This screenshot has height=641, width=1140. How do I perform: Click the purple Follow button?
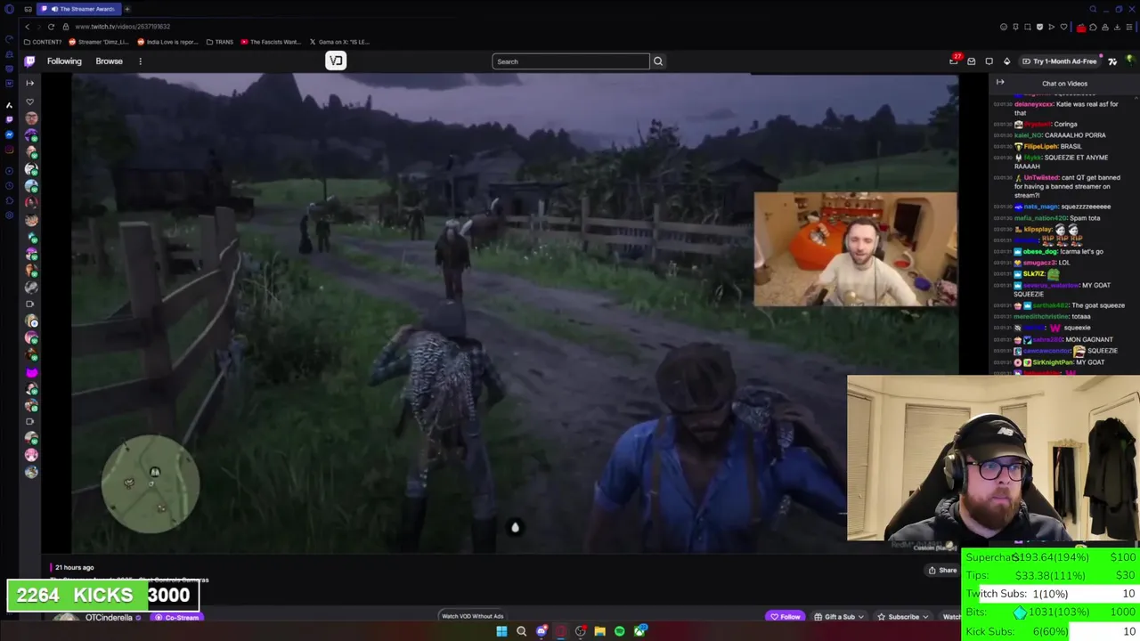pyautogui.click(x=786, y=616)
